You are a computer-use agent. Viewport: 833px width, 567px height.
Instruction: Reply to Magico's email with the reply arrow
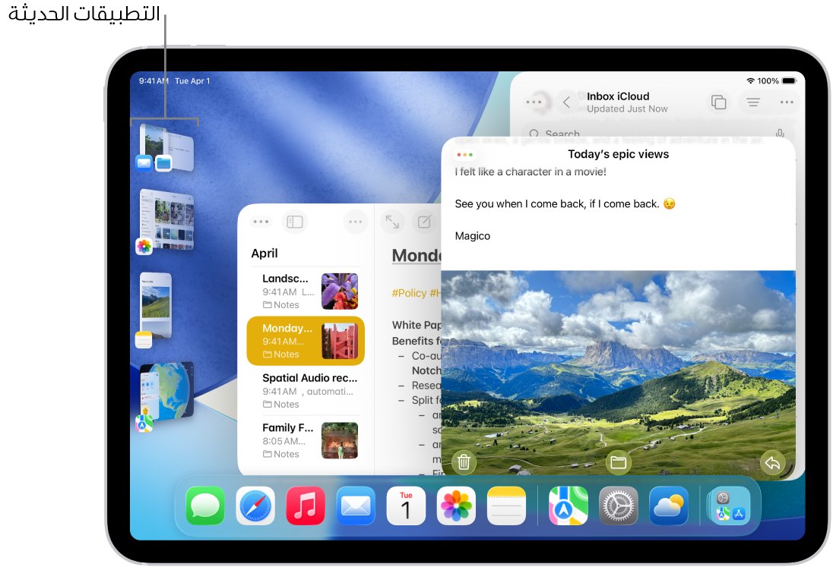(773, 461)
